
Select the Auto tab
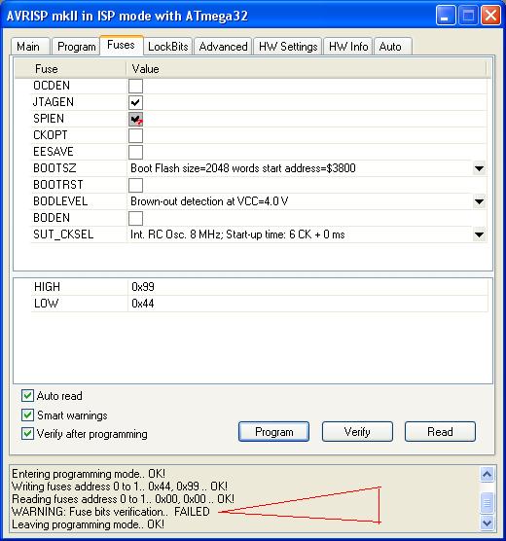pyautogui.click(x=393, y=47)
